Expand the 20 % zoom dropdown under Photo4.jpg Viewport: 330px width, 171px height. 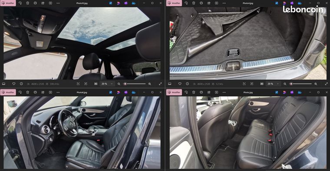(273, 84)
